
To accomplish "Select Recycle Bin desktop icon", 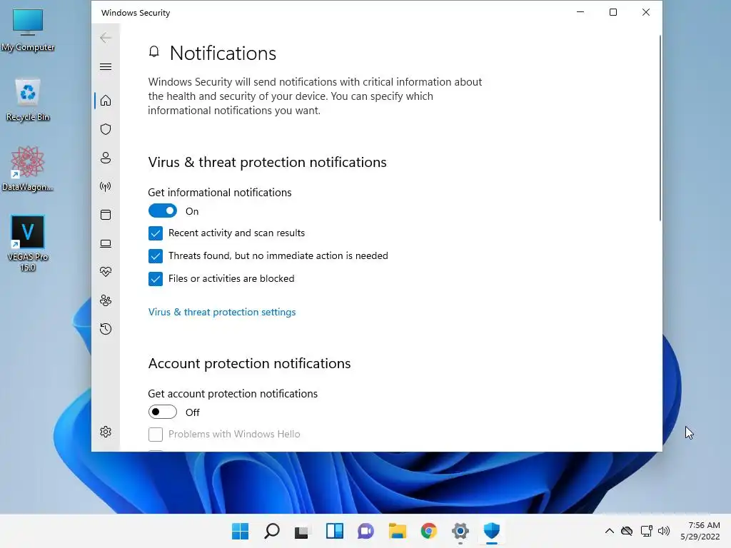I will coord(28,100).
